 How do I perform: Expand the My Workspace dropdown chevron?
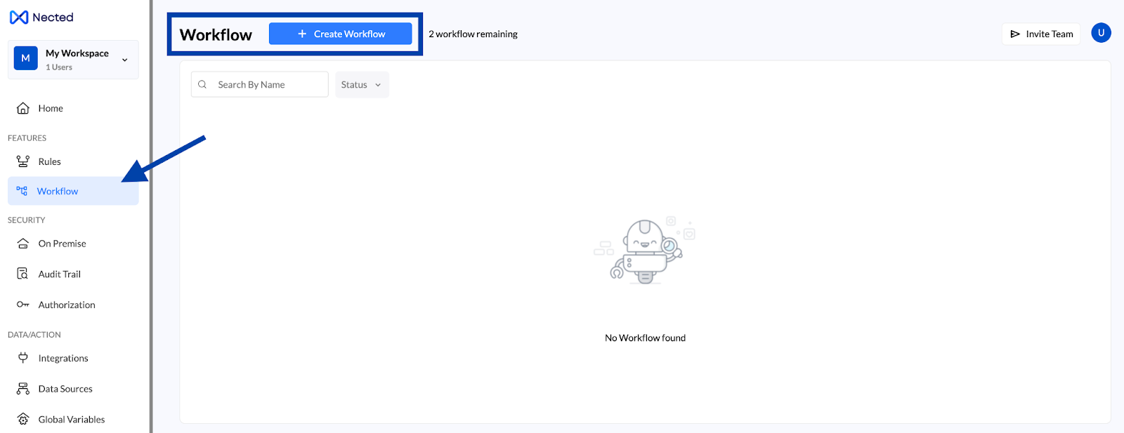pyautogui.click(x=125, y=60)
